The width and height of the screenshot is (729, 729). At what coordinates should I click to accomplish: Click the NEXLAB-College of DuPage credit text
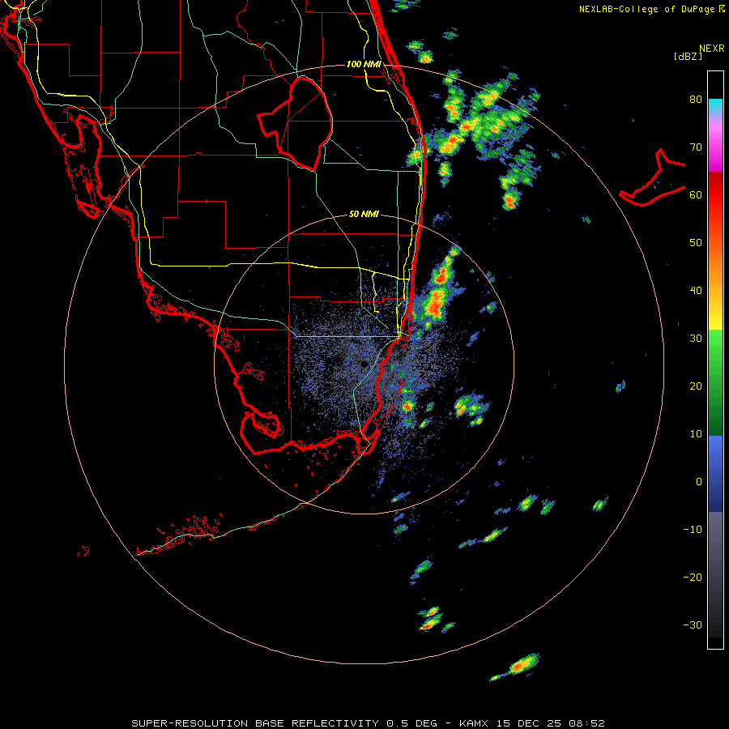651,9
